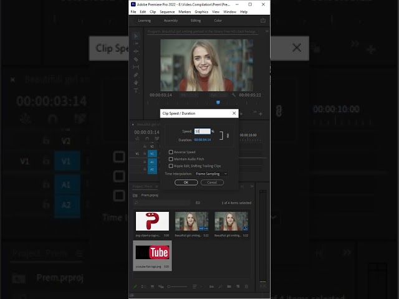Click the Quick Export icon
Viewport: 399px width, 299px height.
(263, 21)
